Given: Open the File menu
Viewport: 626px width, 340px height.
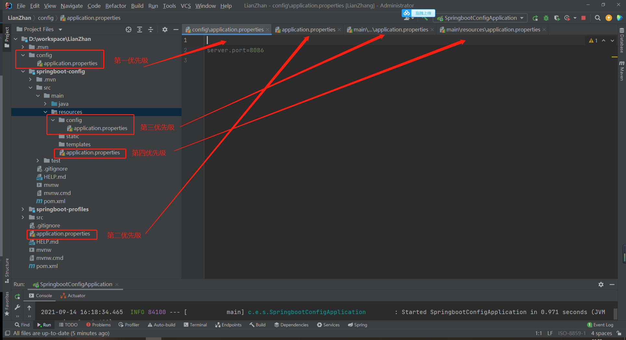Looking at the screenshot, I should pos(21,6).
